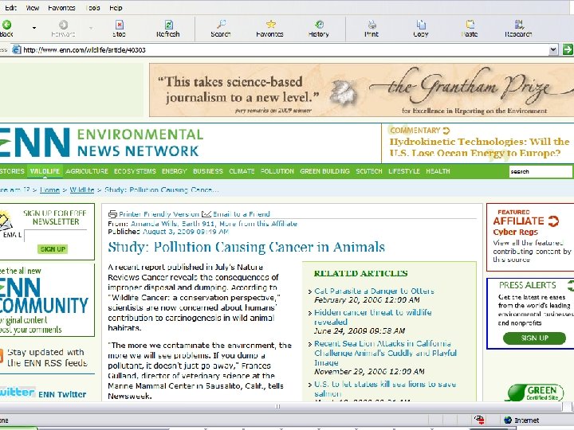This screenshot has width=574, height=430.
Task: Open Cat Parasite a Danger to Otters article
Action: coord(374,291)
